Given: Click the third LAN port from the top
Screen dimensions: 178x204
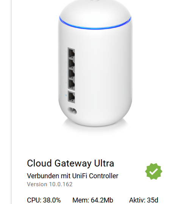Looking at the screenshot, I should click(x=71, y=74).
